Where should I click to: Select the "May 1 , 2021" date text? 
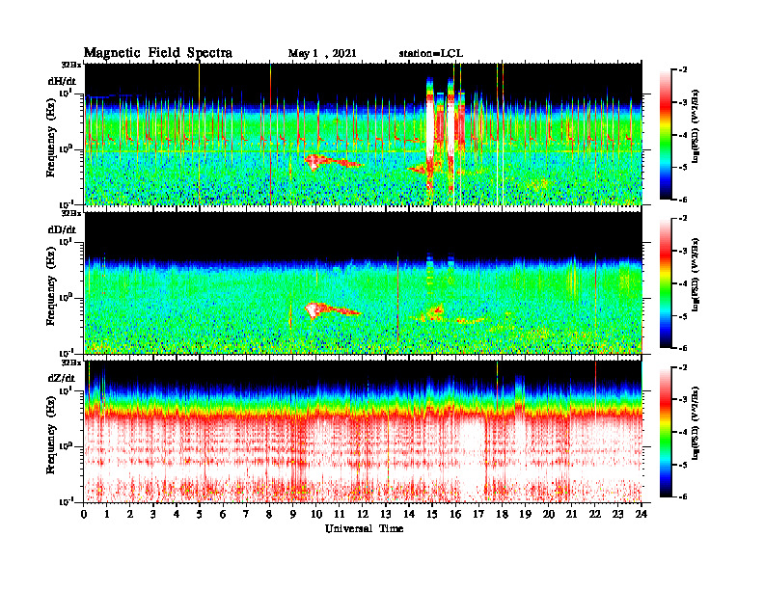click(x=322, y=53)
